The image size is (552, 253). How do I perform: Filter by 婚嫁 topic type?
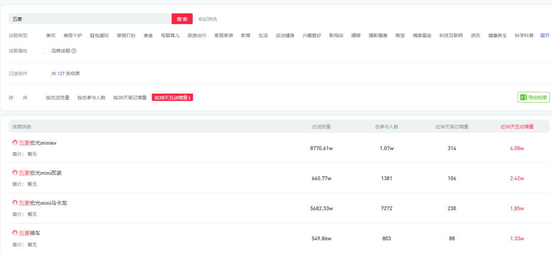356,36
